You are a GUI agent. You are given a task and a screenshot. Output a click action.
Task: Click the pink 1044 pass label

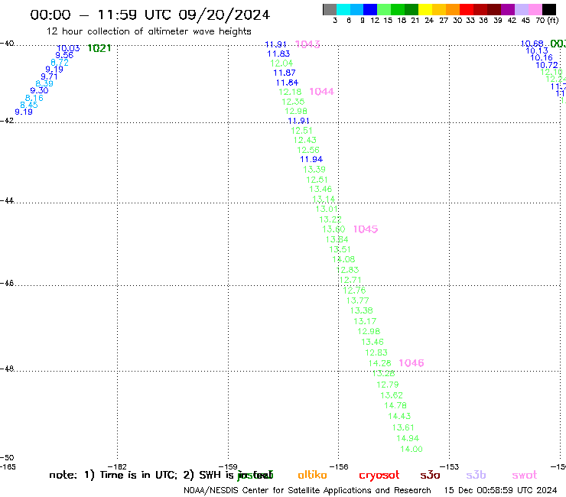point(321,92)
